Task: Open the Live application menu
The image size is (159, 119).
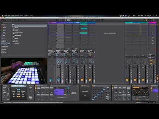Action: [6, 16]
